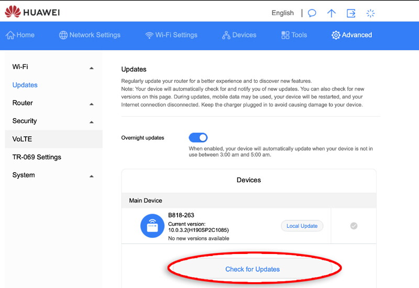This screenshot has height=288, width=419.
Task: Switch to the Devices tab
Action: click(x=239, y=35)
